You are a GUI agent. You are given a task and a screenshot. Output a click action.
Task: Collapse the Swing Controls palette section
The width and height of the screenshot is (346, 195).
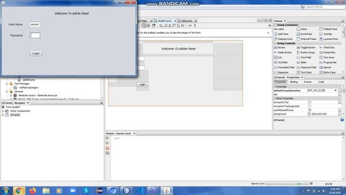pos(275,43)
